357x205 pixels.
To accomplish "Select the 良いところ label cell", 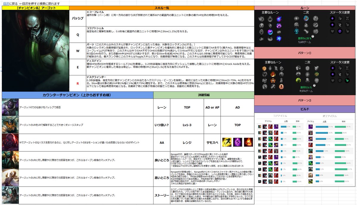I will tap(162, 160).
